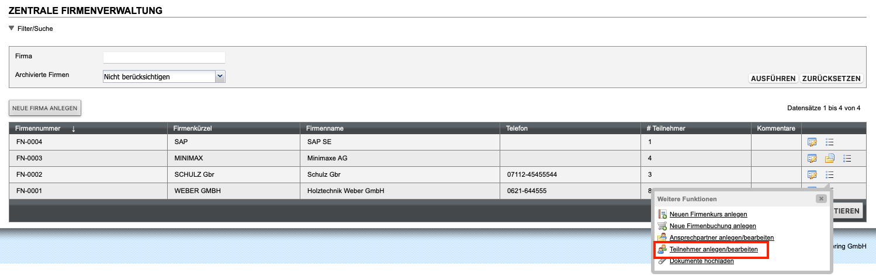Click the Ausführen button

[x=773, y=79]
